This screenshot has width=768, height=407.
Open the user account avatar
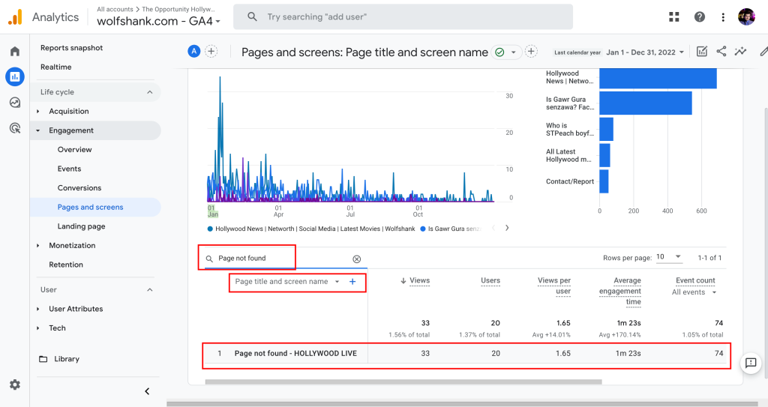(746, 17)
